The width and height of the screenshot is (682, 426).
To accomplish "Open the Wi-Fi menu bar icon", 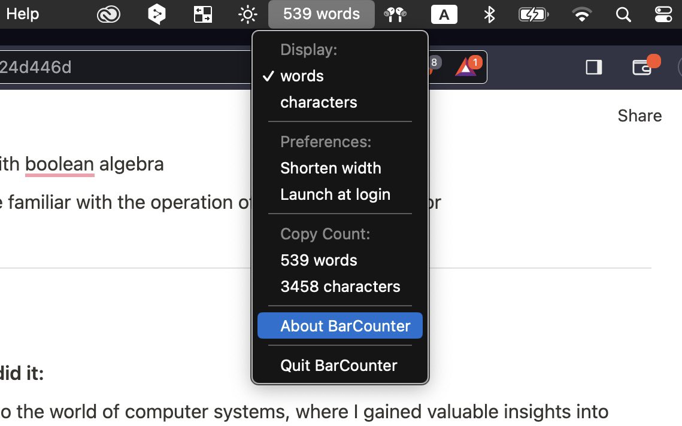I will [x=581, y=15].
